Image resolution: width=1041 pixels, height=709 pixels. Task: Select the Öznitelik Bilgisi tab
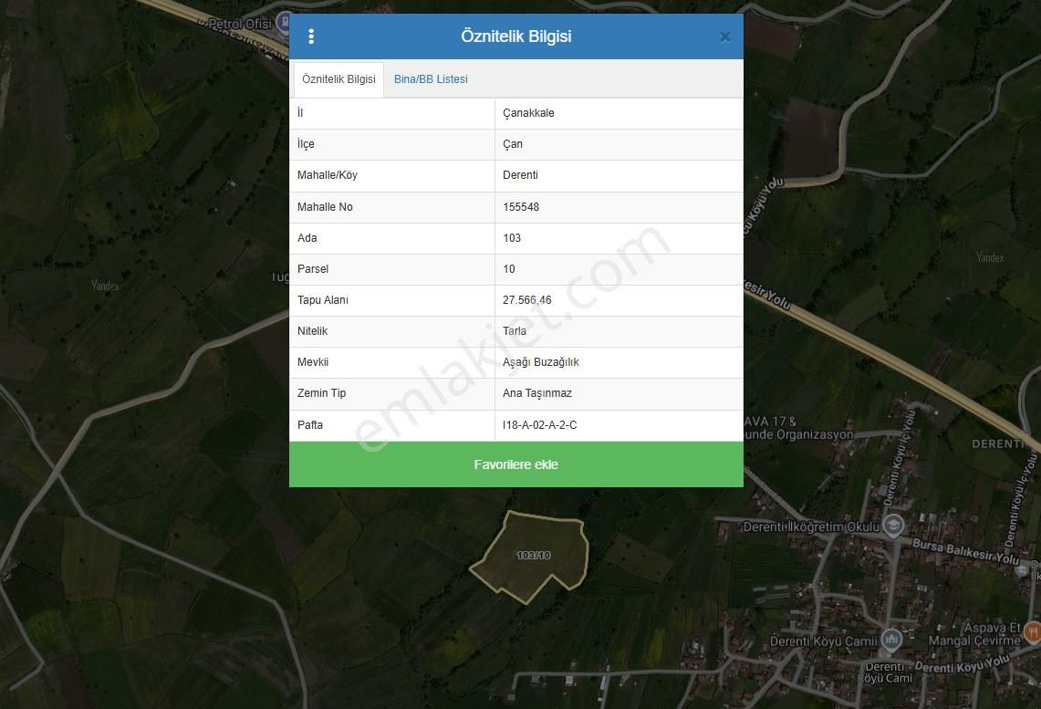[338, 79]
